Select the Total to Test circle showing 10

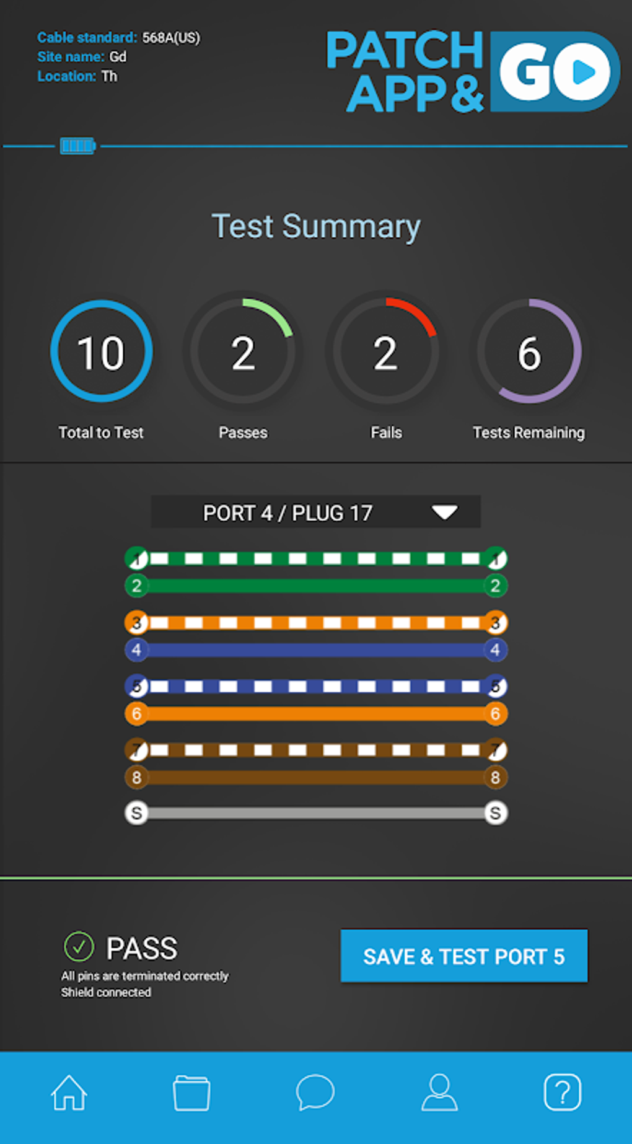102,351
